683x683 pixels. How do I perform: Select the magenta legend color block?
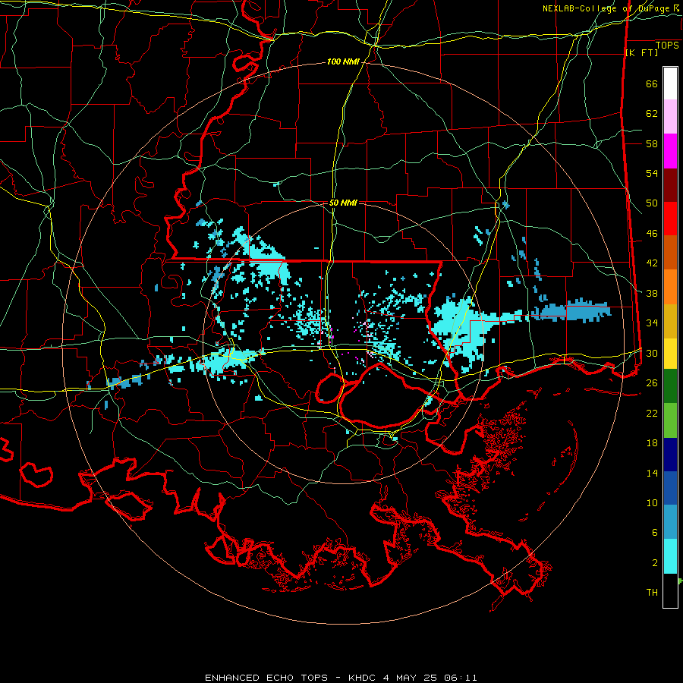670,151
